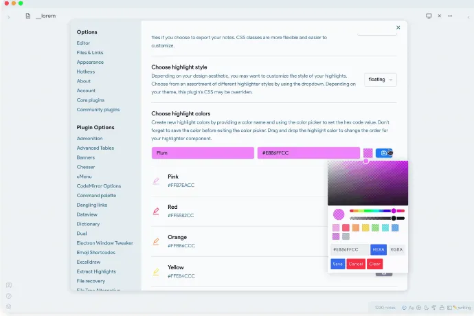This screenshot has height=316, width=474.
Task: Click the Pink entry hex code #FFB7EACC
Action: (181, 185)
